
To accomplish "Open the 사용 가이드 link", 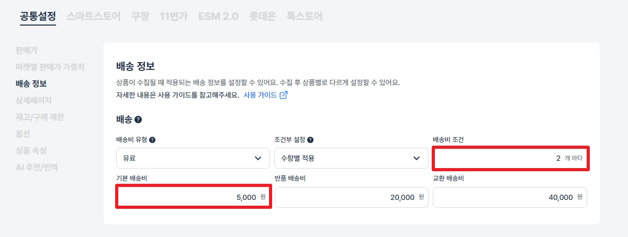I will [x=260, y=95].
